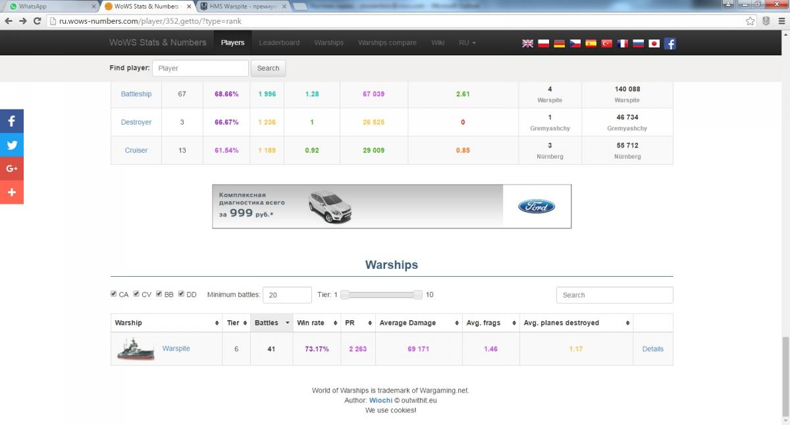Click the left handle of Tier slider

coord(344,295)
